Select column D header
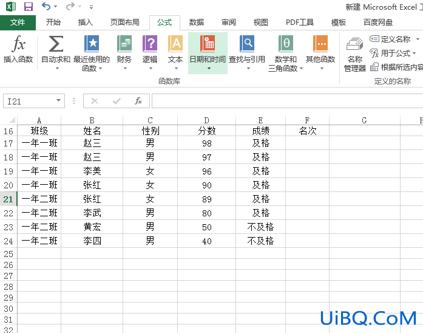This screenshot has height=333, width=423. coord(206,120)
